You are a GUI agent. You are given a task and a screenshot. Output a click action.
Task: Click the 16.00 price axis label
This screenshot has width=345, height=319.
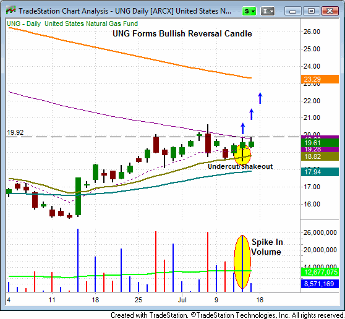pos(312,204)
